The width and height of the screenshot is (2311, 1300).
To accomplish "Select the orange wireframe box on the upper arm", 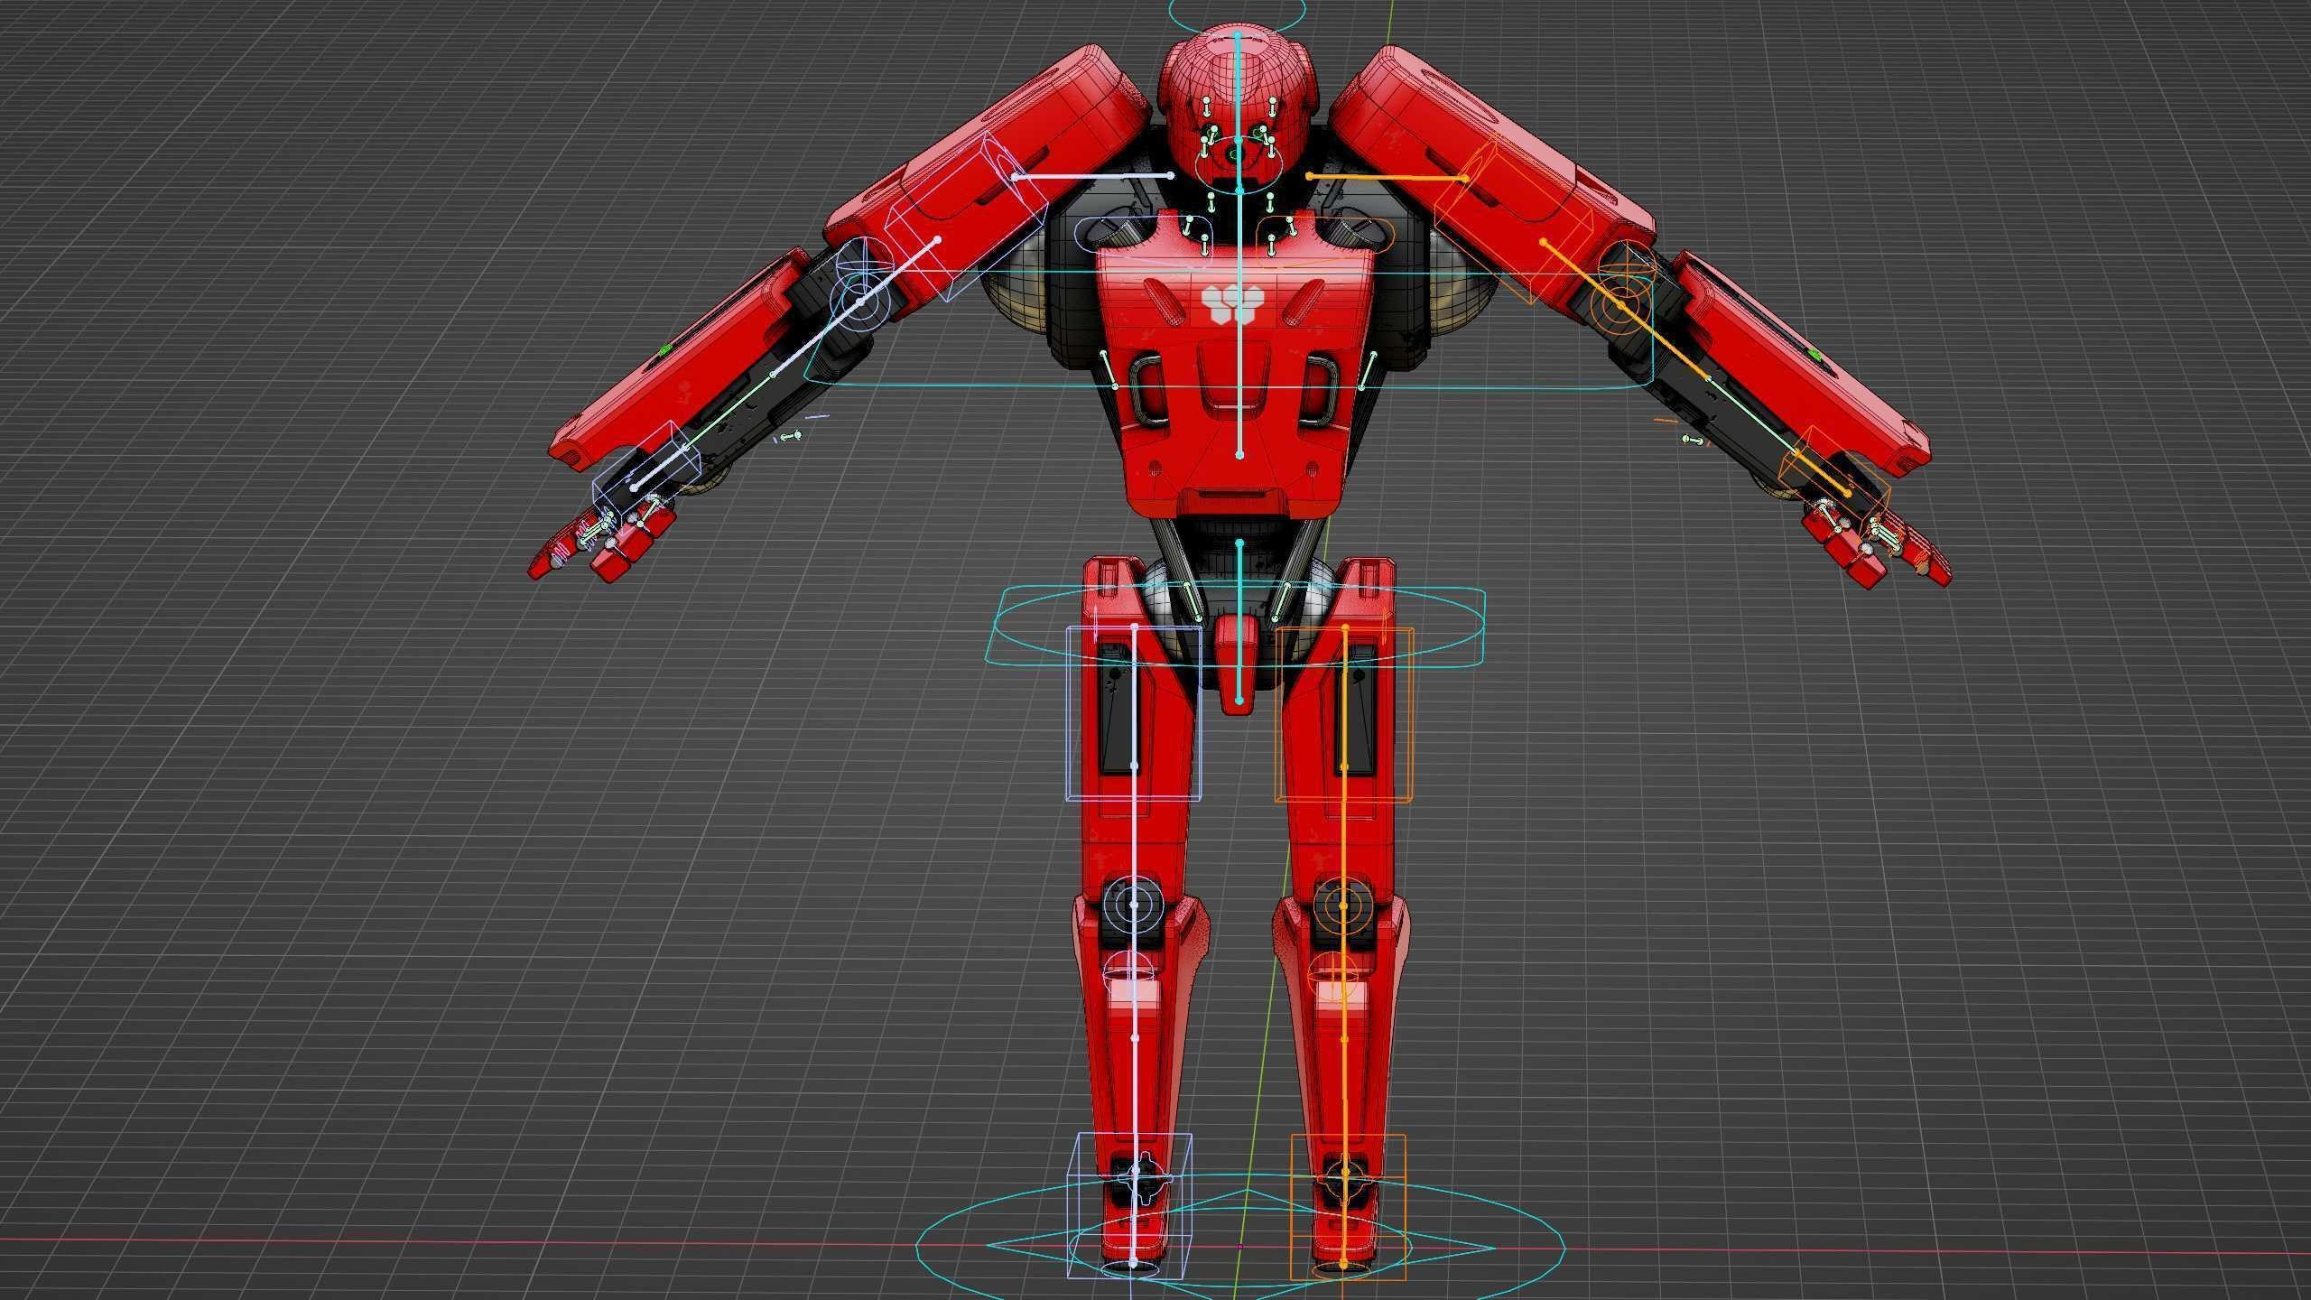I will [x=1513, y=218].
